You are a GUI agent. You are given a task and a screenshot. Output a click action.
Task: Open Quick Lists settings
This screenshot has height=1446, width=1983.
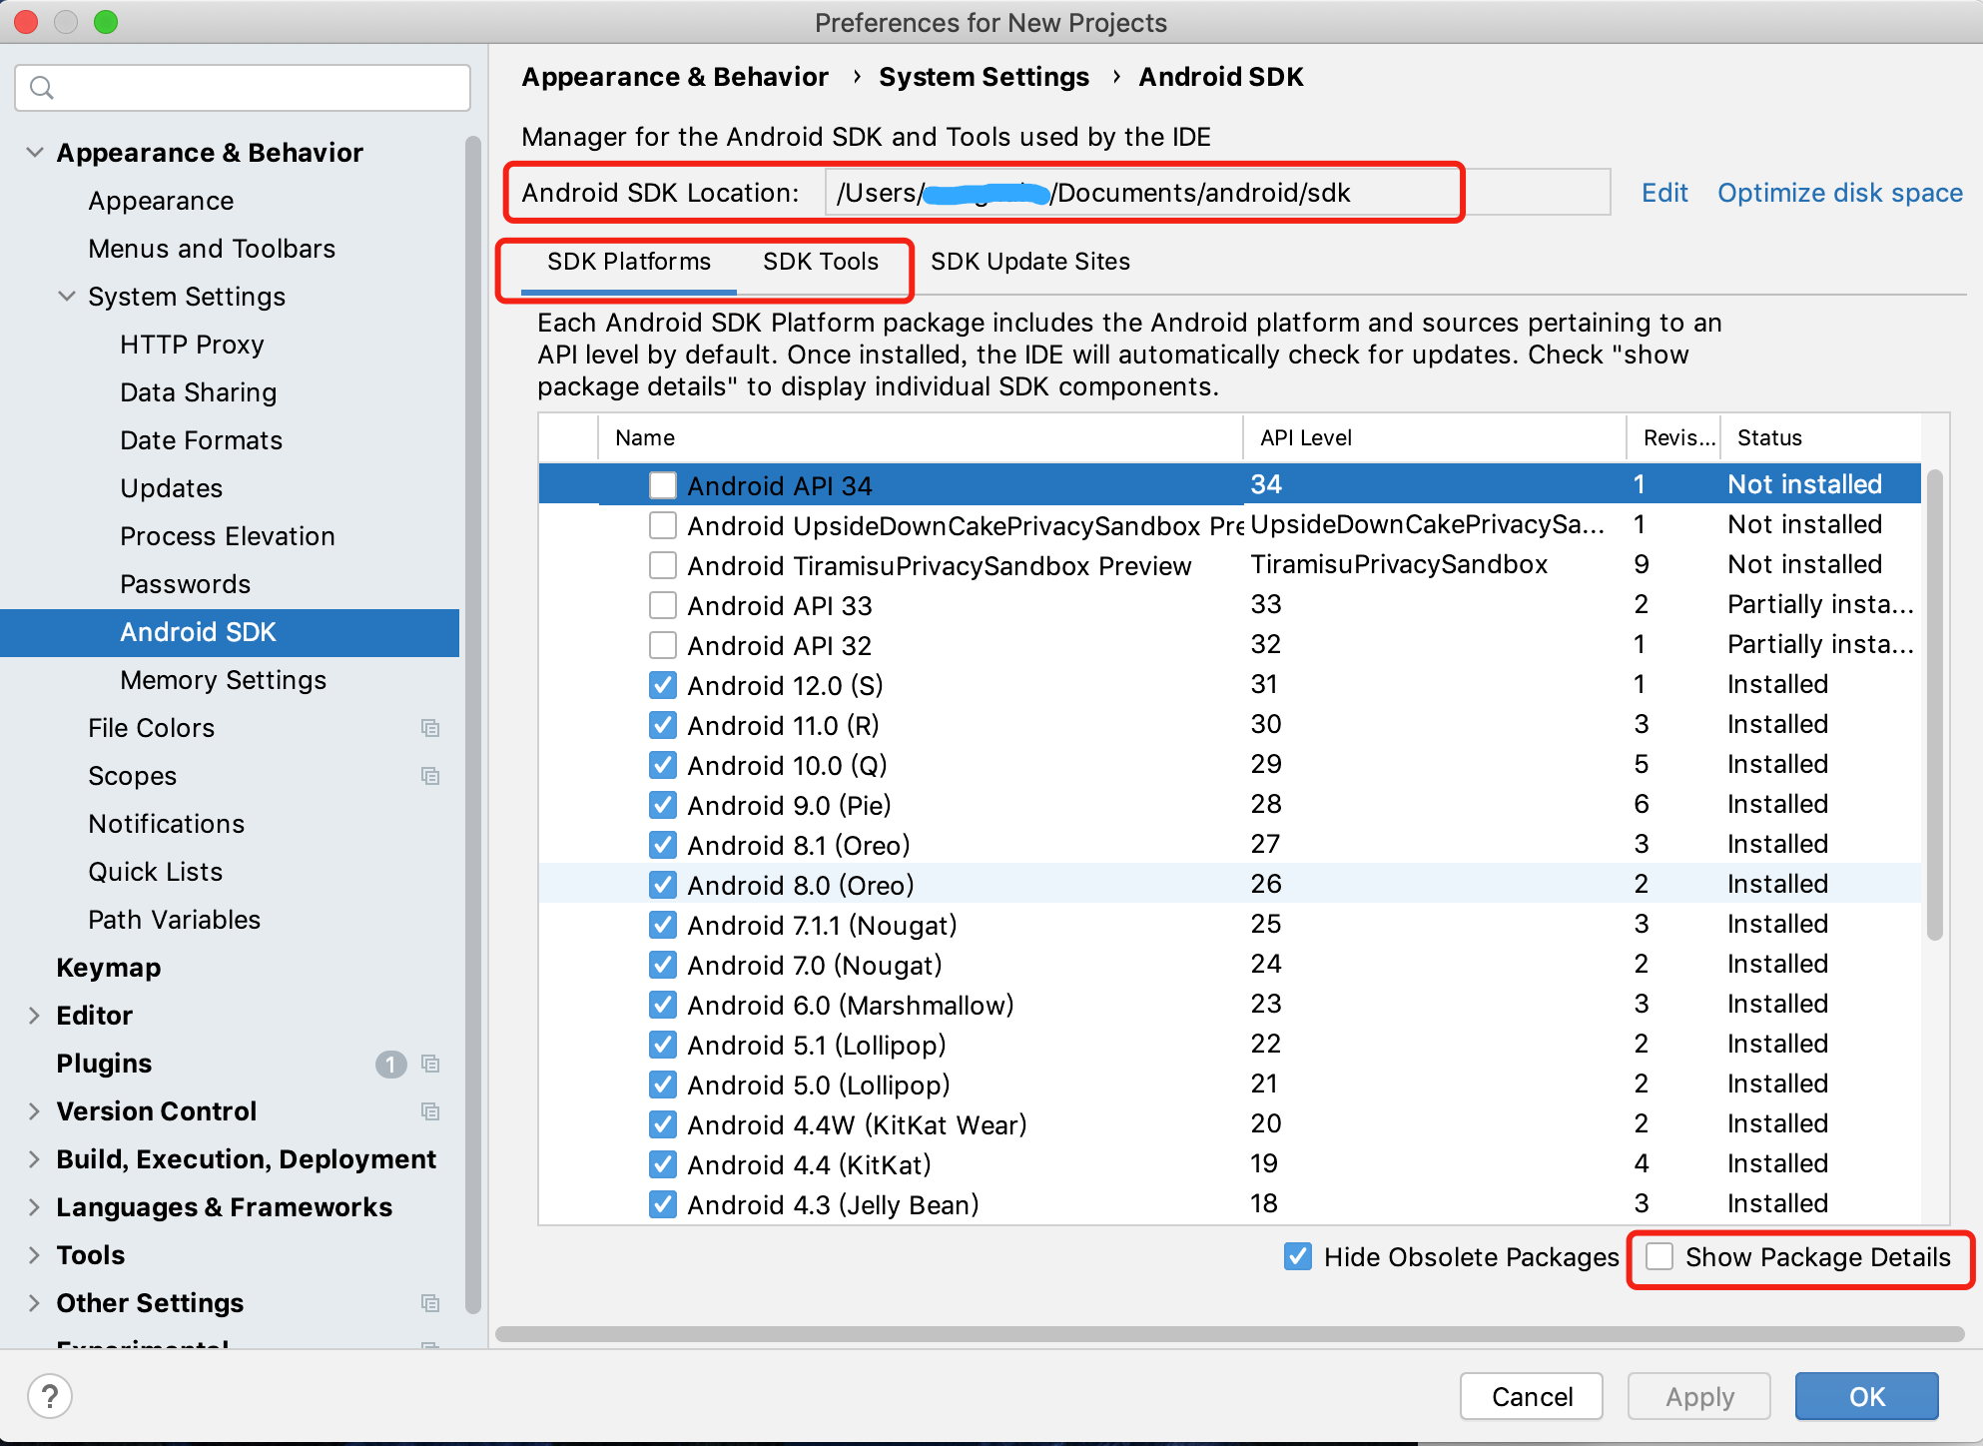(x=155, y=872)
